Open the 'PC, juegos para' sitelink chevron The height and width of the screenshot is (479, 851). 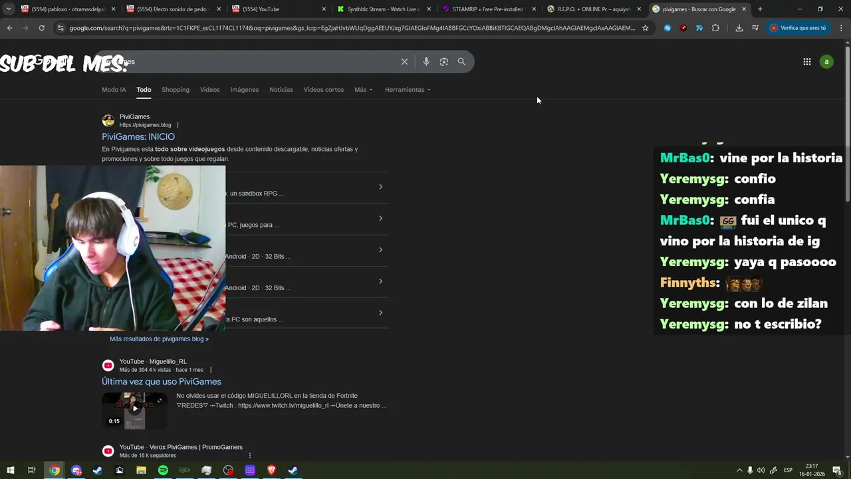pyautogui.click(x=380, y=218)
